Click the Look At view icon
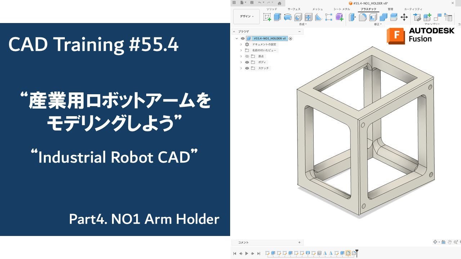 pos(443,242)
